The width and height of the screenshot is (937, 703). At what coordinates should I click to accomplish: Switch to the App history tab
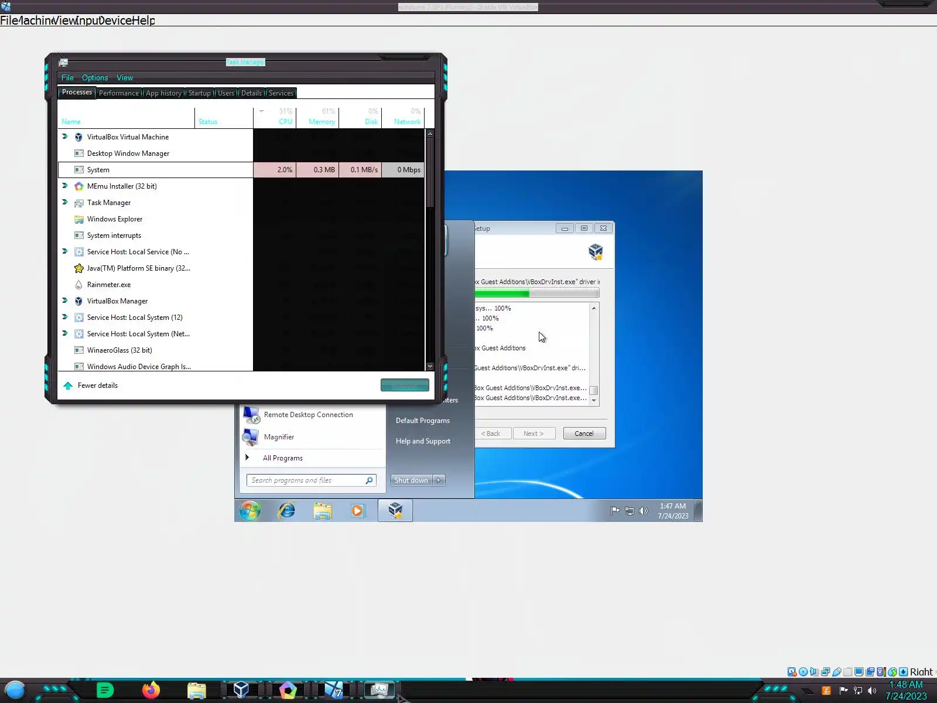[163, 93]
